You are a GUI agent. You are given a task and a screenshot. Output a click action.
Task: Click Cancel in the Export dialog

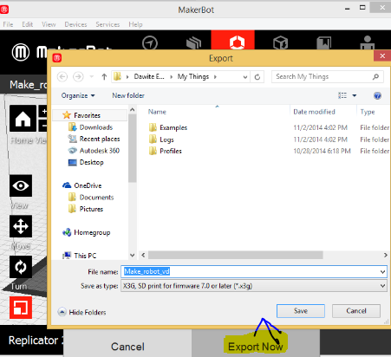click(356, 311)
